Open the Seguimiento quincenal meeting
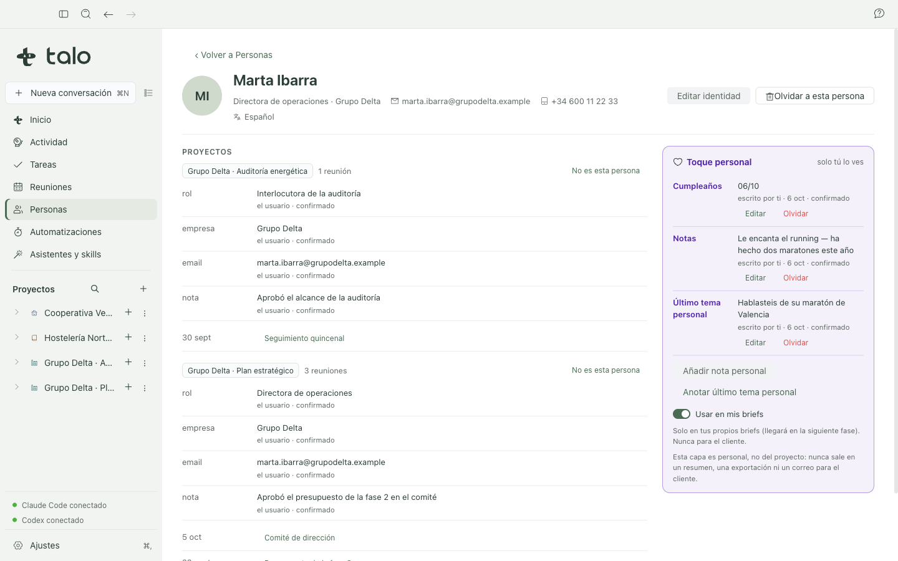 coord(304,338)
